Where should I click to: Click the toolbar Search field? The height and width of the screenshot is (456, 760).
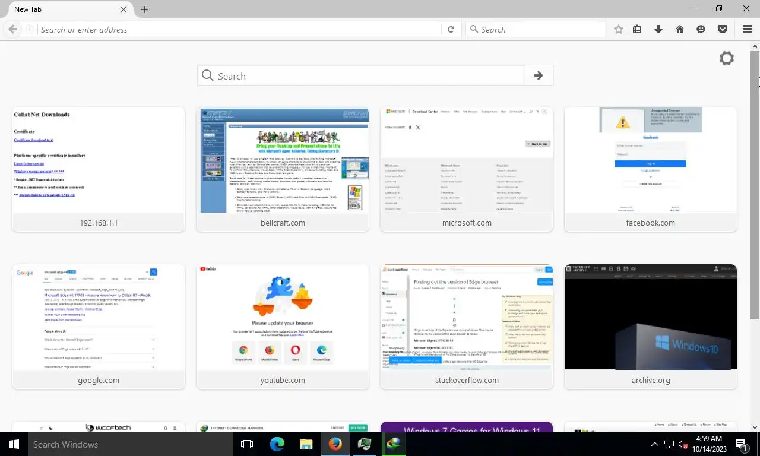tap(536, 30)
